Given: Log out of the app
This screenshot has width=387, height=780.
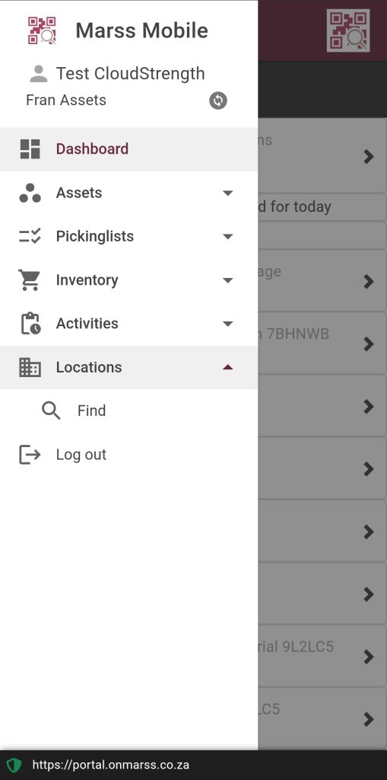Looking at the screenshot, I should pos(128,455).
